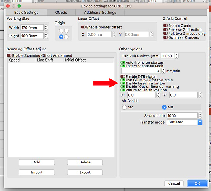Adjust the Tab Pulse Width stepper
Viewport: 211px width, 191px height.
(x=177, y=56)
